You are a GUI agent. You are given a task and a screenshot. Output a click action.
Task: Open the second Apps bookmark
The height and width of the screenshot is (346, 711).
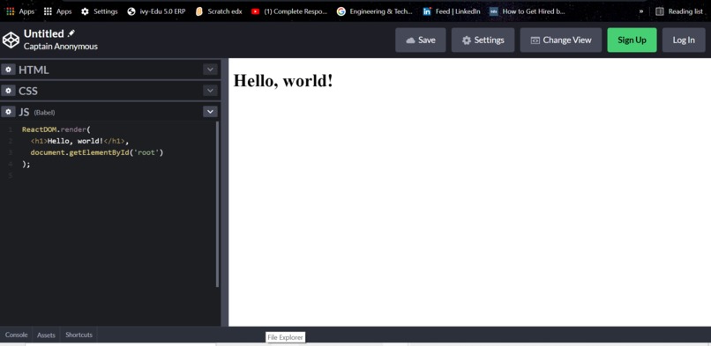tap(57, 11)
